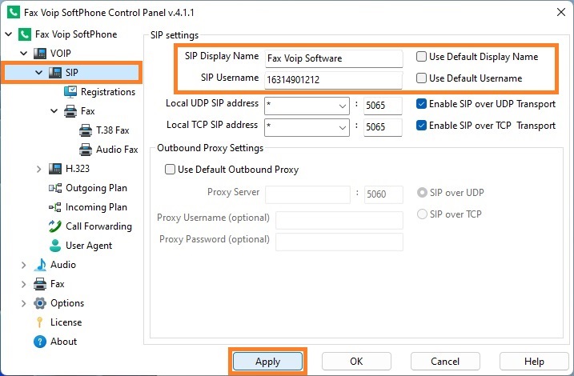Click the proxy port 5060 field

pyautogui.click(x=383, y=194)
